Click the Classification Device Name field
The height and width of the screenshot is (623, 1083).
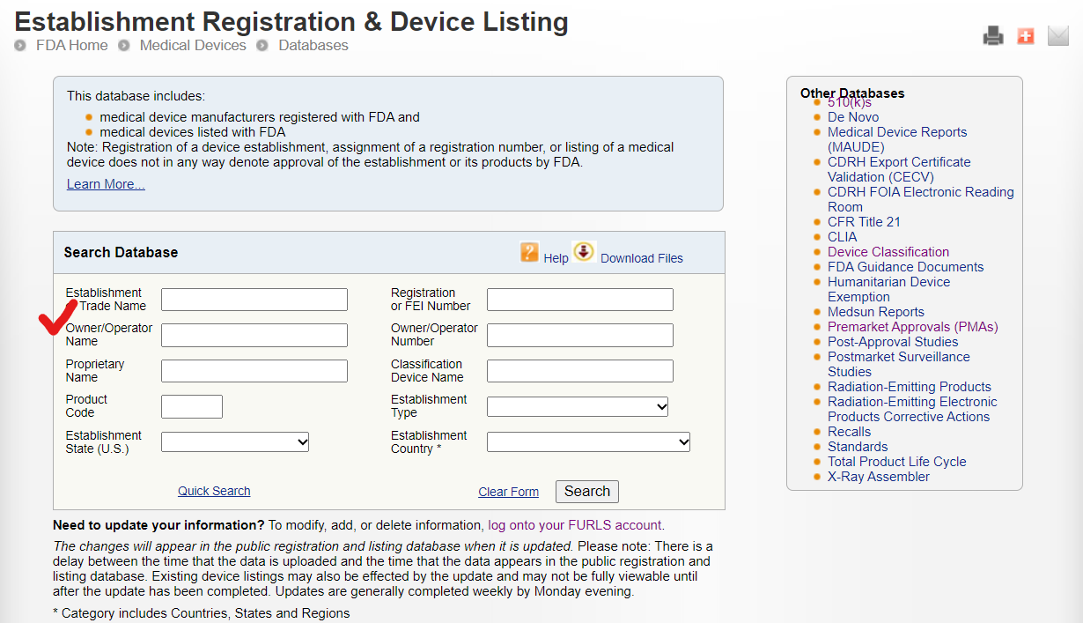tap(580, 371)
